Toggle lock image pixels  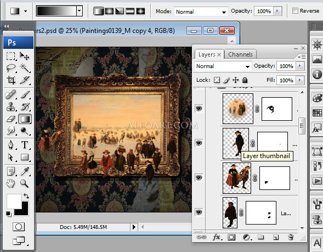pos(226,80)
